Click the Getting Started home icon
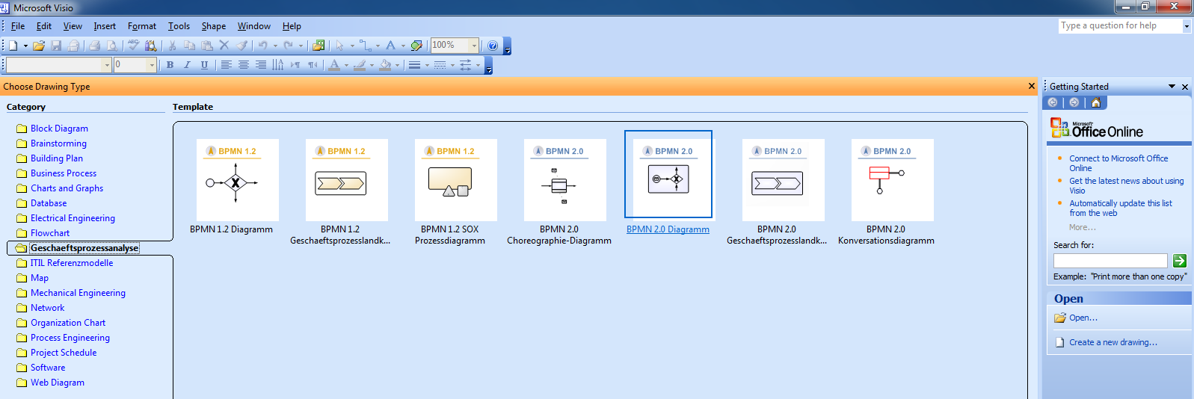1194x399 pixels. [1095, 102]
